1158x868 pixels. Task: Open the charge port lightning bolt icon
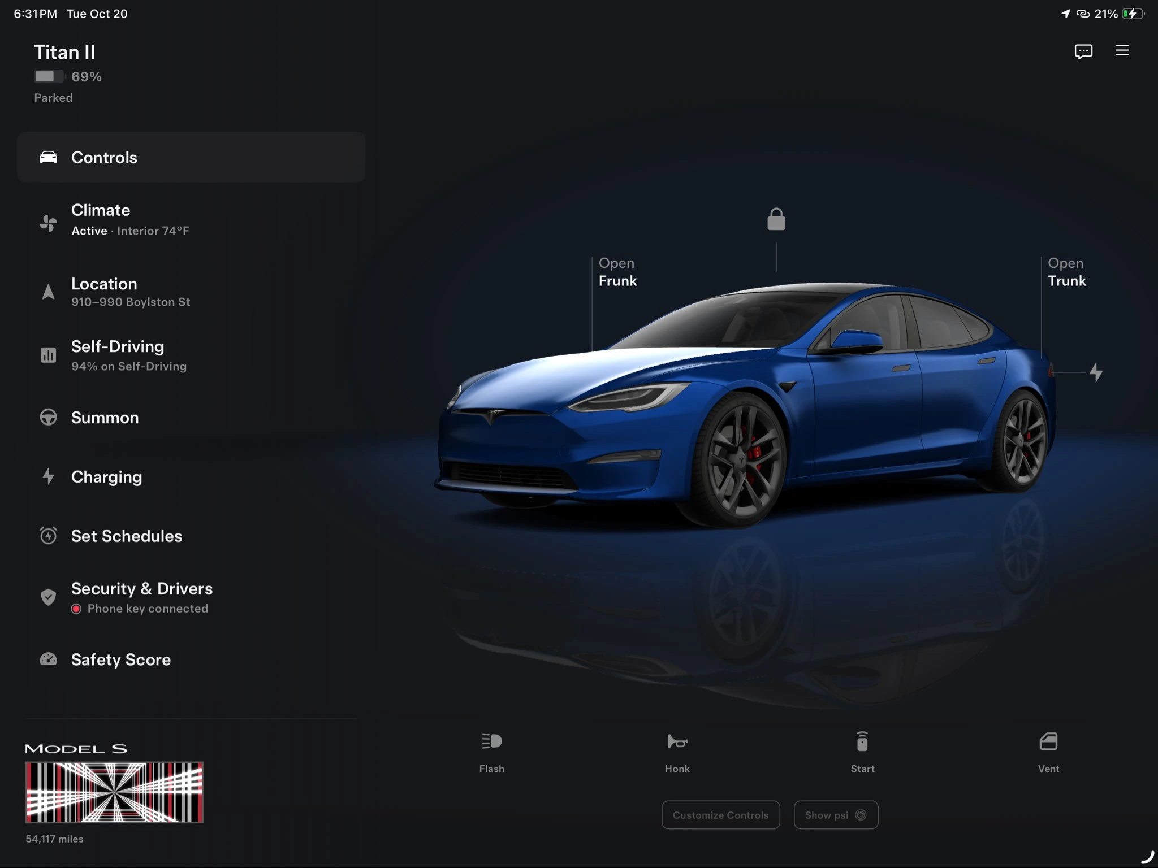1096,372
